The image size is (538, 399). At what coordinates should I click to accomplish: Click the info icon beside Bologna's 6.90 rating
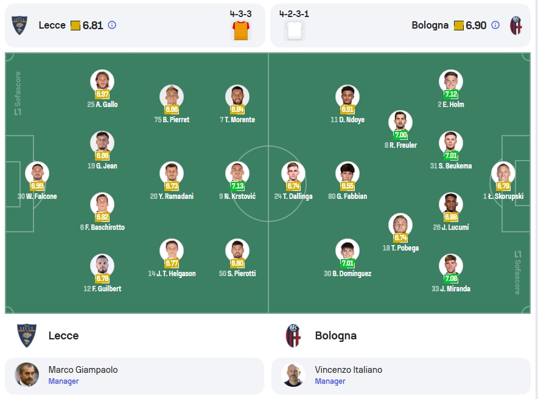(495, 25)
